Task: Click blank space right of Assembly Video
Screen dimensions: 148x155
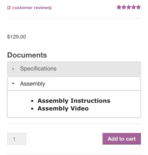Action: click(114, 109)
